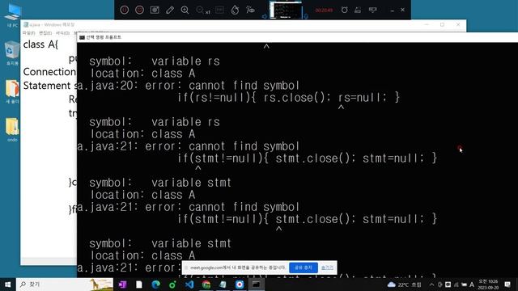The height and width of the screenshot is (291, 518).
Task: Open the 서식 menu in Notepad
Action: [62, 33]
